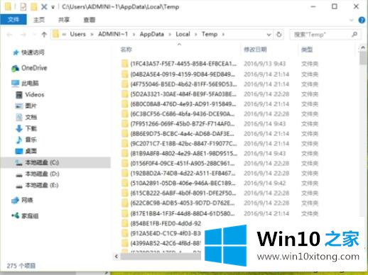
Task: Open 音乐 in the navigation pane
Action: tap(31, 140)
